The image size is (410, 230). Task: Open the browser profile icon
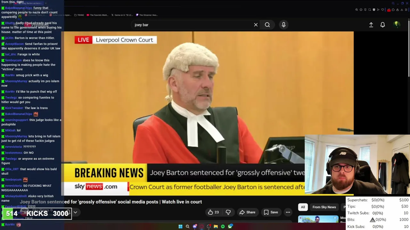pos(398,10)
